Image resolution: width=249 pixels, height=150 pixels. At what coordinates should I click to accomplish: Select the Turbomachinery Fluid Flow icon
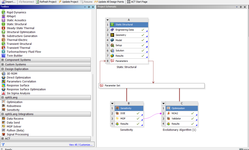tap(3, 52)
